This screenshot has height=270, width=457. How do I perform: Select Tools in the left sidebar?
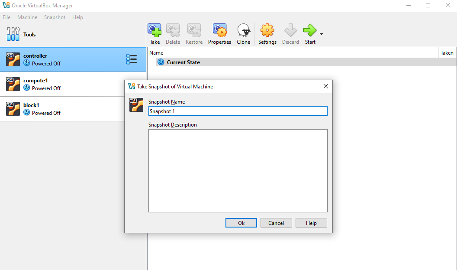pos(29,35)
